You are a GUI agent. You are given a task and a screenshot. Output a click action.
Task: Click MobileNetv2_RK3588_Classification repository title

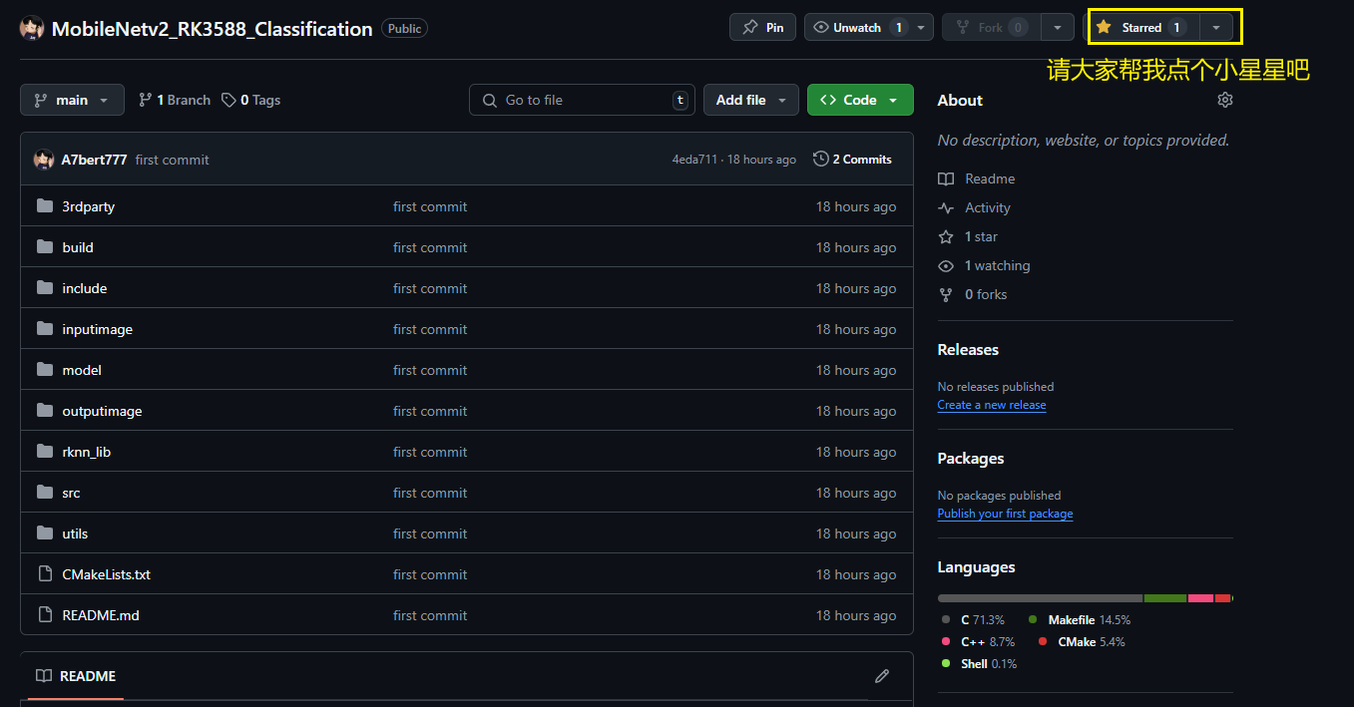click(x=213, y=29)
